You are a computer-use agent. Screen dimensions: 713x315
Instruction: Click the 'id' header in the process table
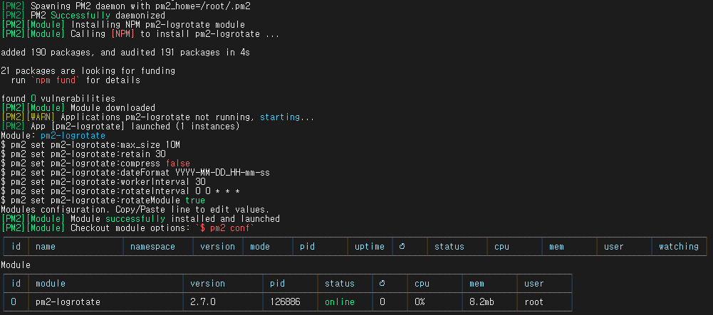pos(16,247)
